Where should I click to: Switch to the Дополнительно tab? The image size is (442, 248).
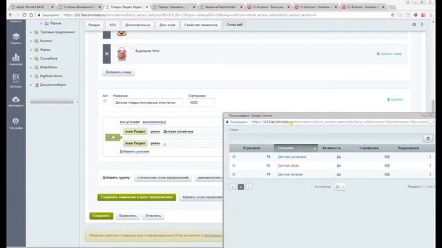(x=137, y=25)
